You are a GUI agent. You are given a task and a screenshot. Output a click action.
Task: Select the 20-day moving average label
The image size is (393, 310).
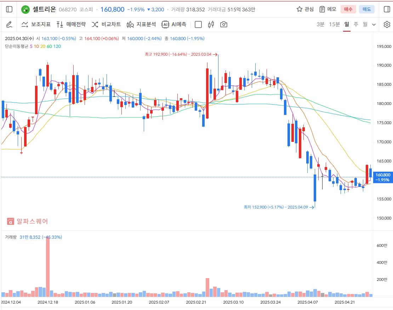coord(43,46)
